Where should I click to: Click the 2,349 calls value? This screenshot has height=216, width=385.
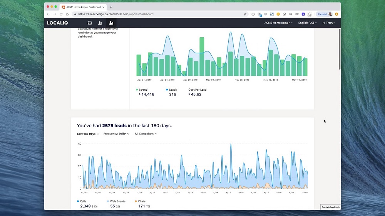coord(85,206)
